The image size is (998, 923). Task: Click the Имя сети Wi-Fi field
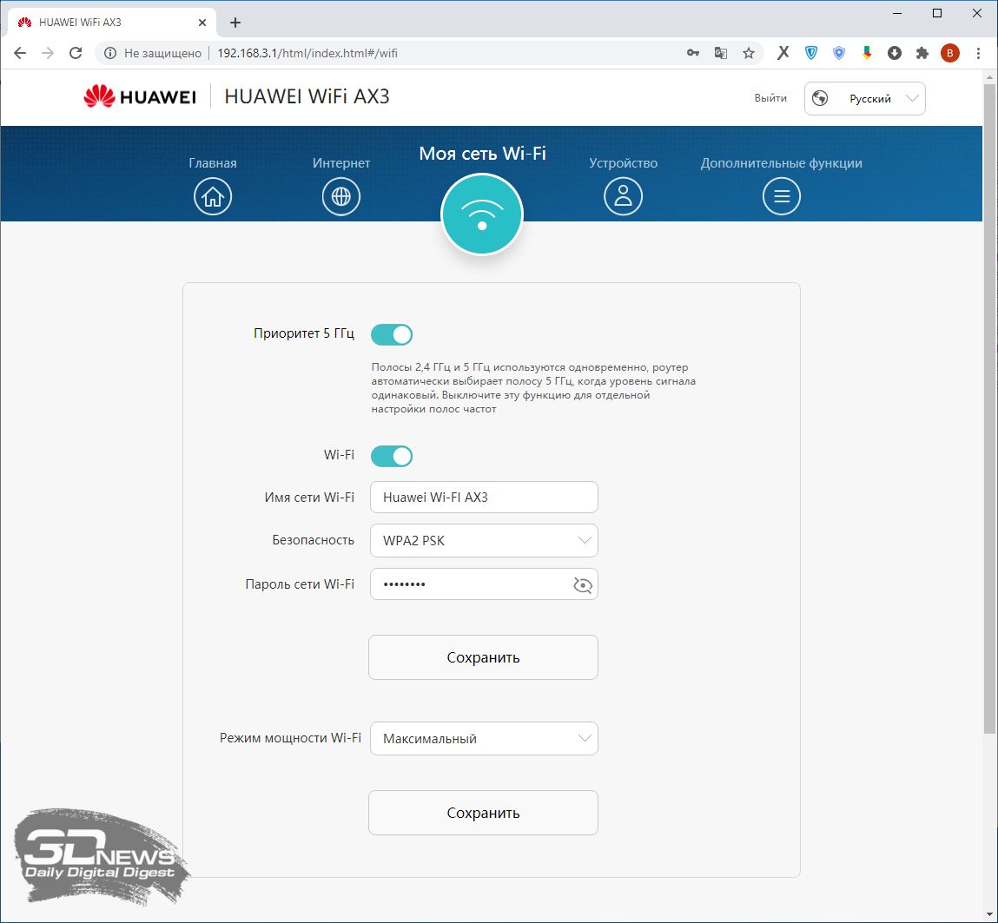[484, 498]
